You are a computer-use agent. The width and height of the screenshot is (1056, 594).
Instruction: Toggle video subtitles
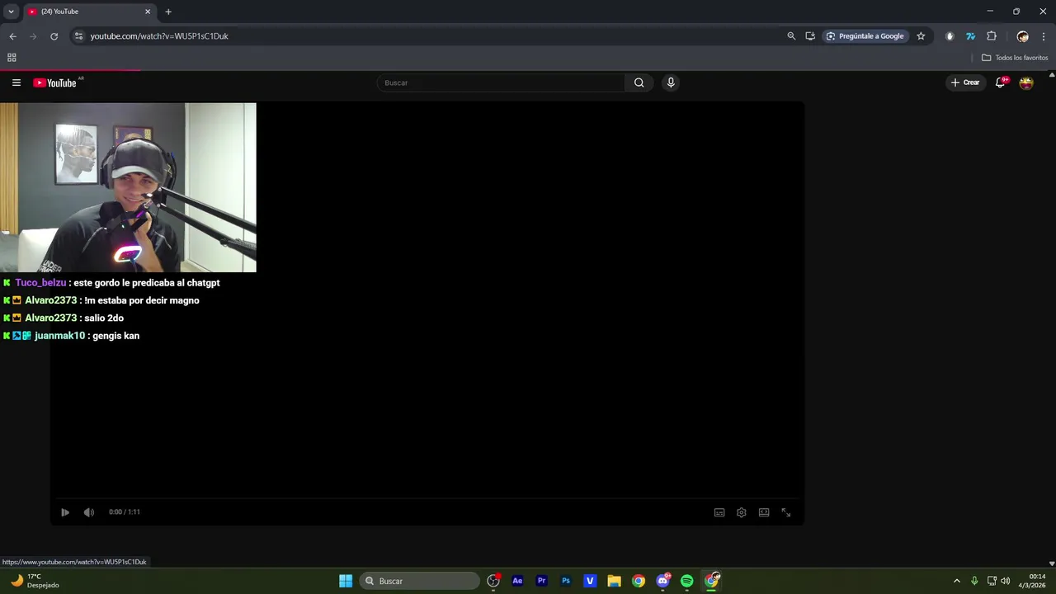(719, 512)
